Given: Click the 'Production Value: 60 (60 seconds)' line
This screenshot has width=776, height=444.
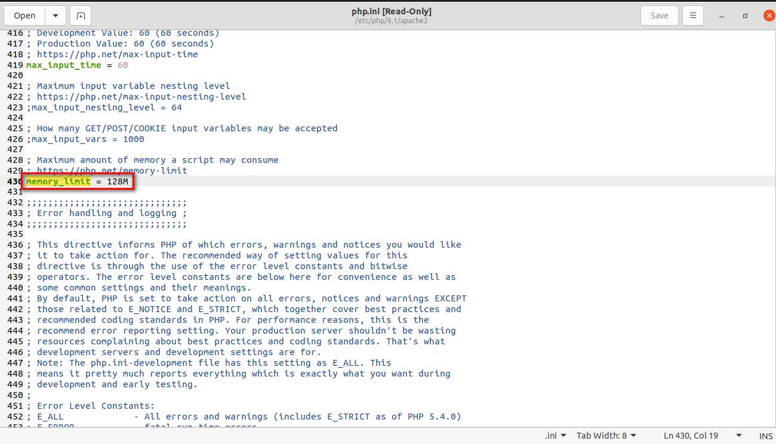Looking at the screenshot, I should coord(120,44).
